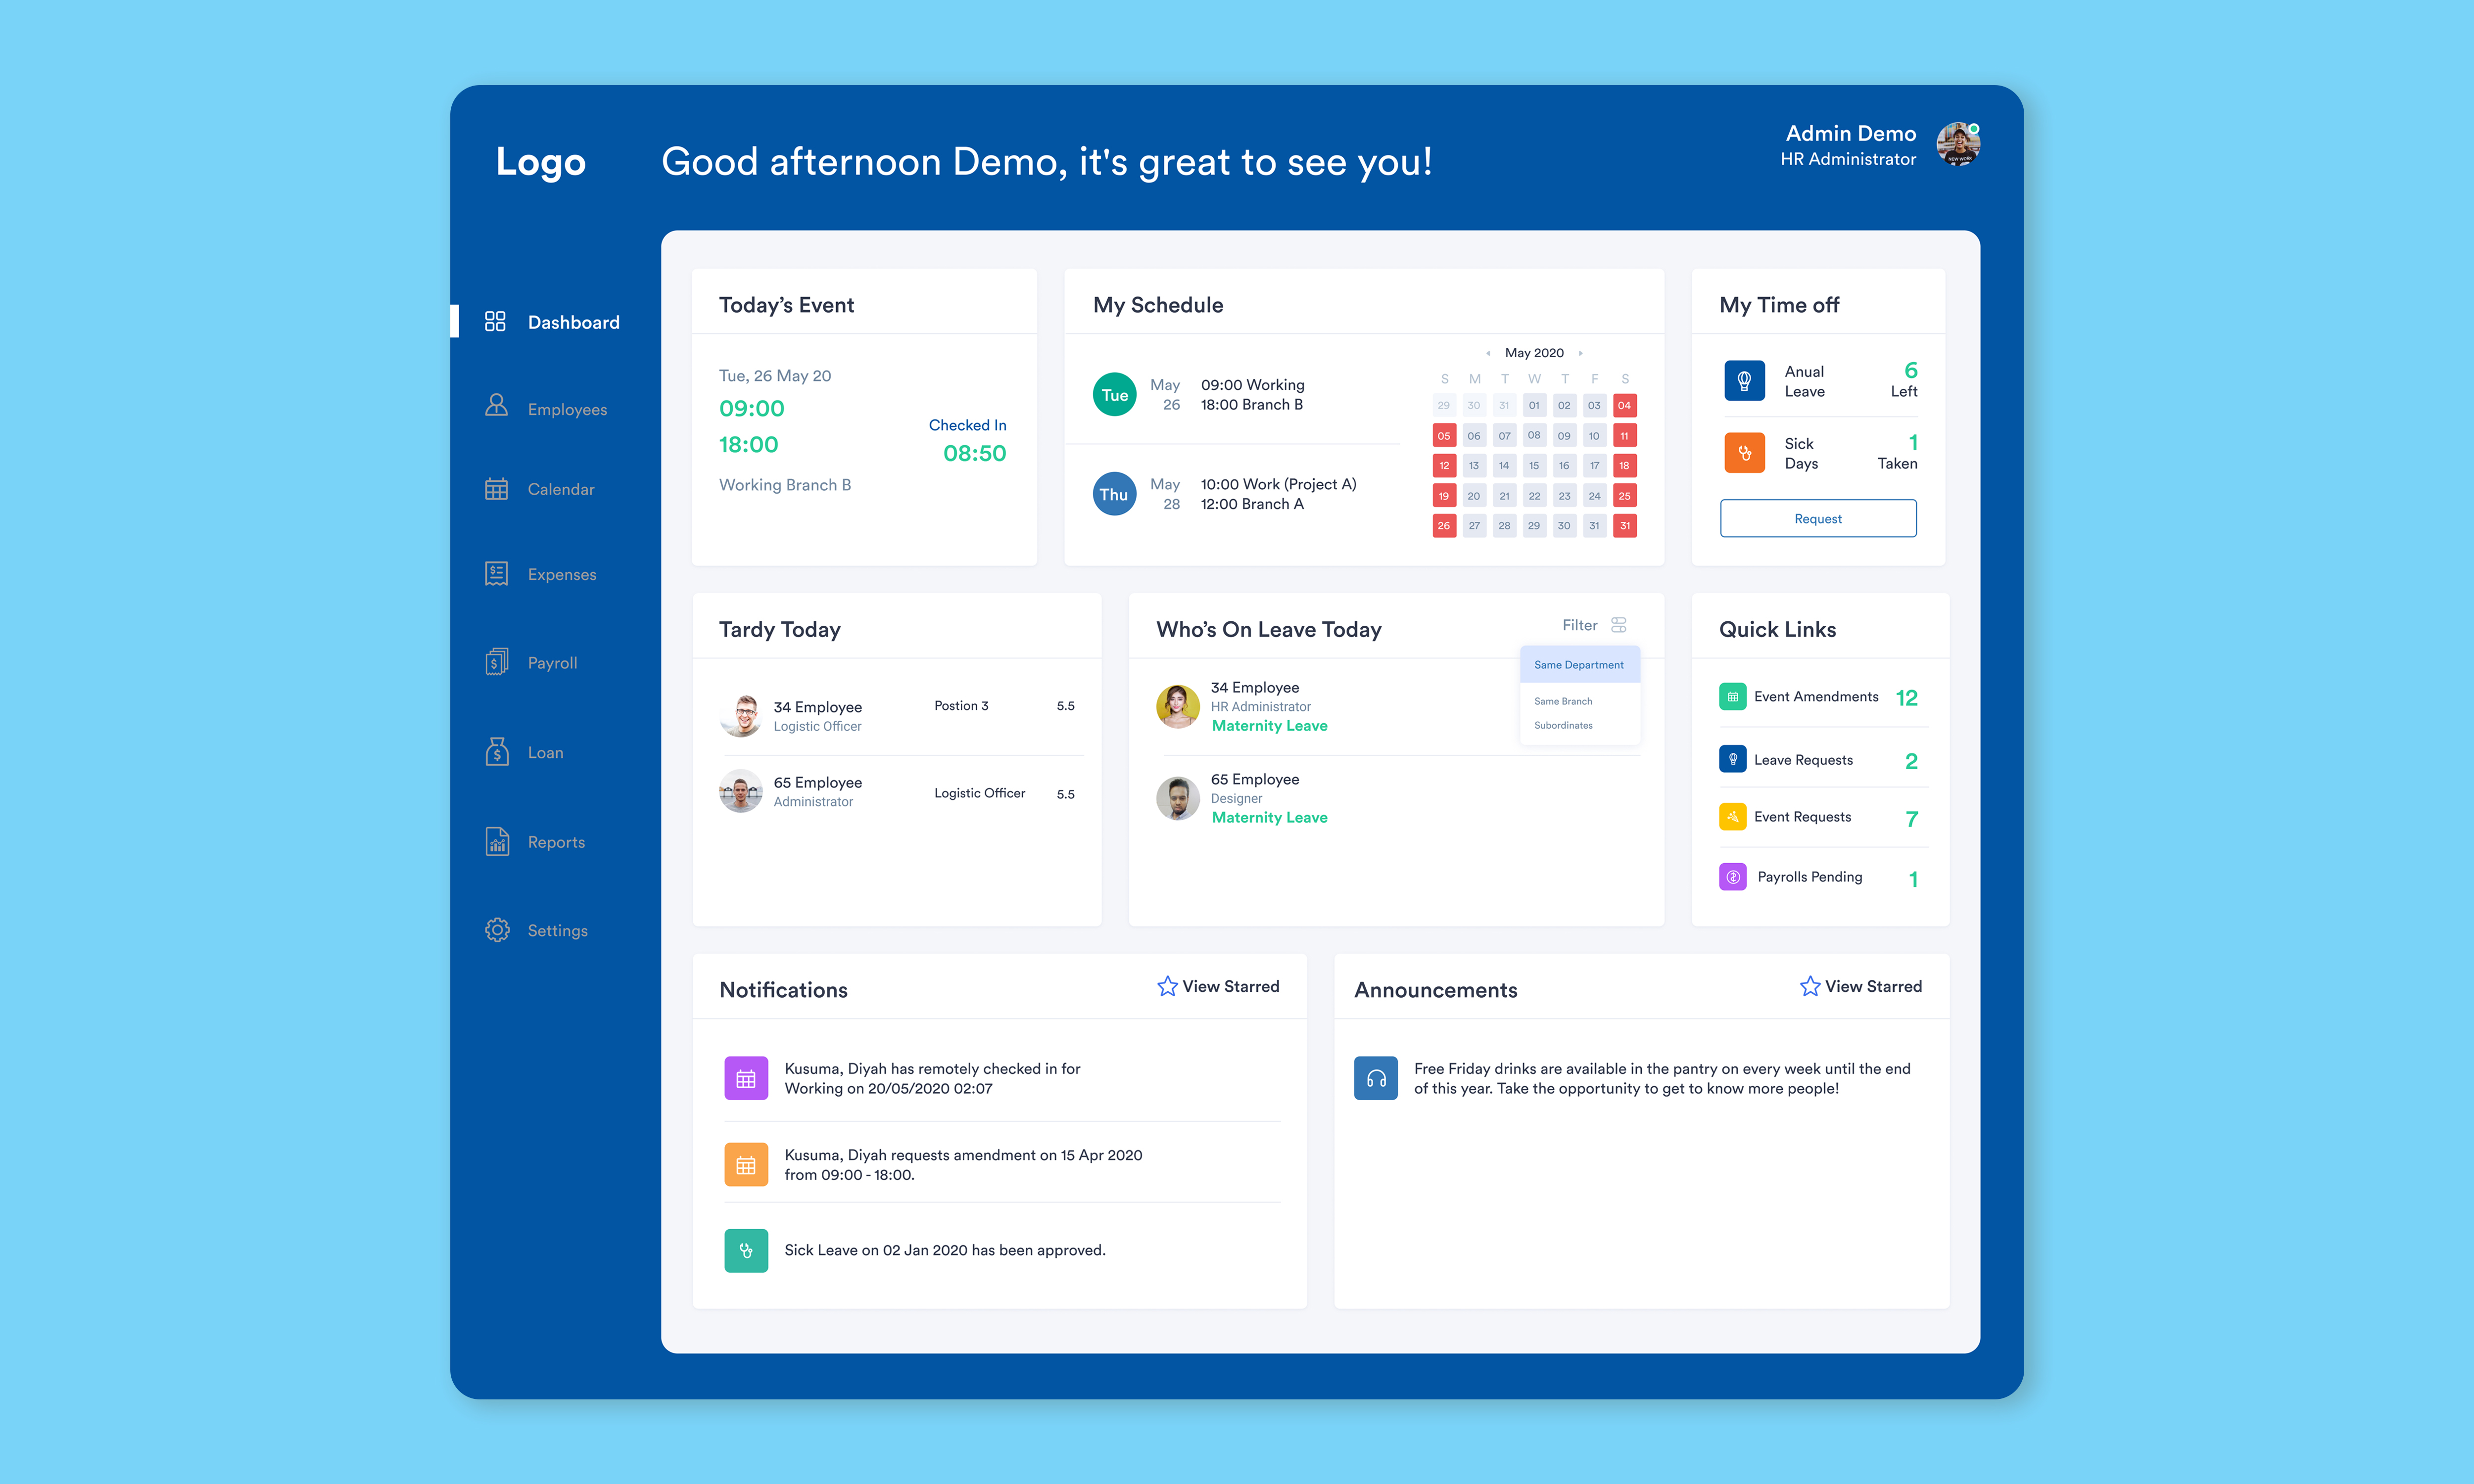The image size is (2474, 1484).
Task: Click the announcement headphones icon
Action: click(x=1375, y=1078)
